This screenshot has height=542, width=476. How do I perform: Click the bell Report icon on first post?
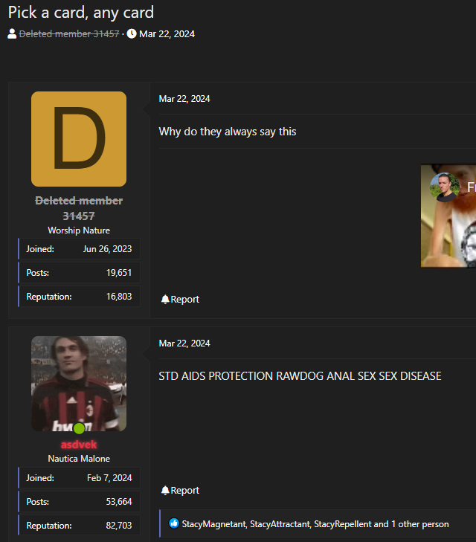tap(165, 299)
